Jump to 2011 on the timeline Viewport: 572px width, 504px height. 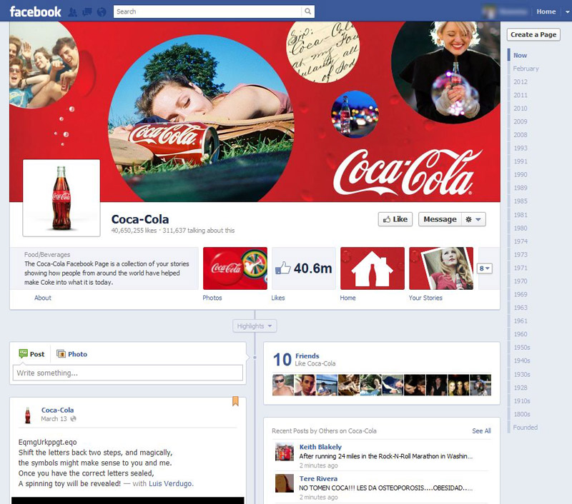tap(521, 95)
